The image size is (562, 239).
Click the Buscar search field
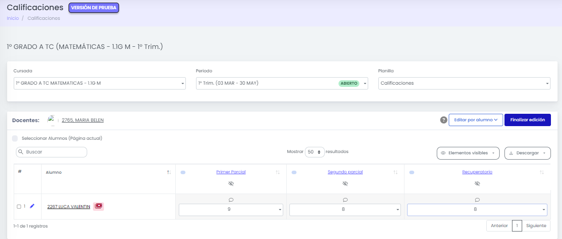(51, 152)
